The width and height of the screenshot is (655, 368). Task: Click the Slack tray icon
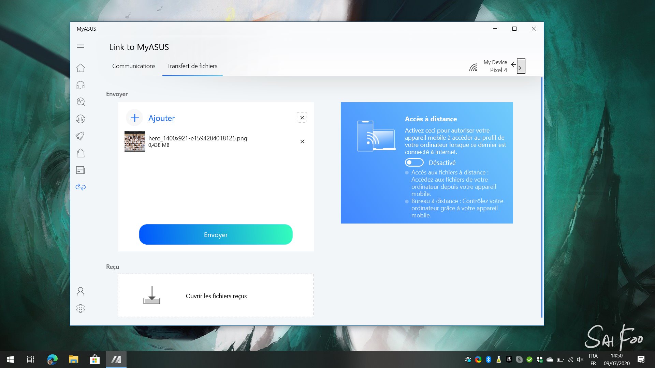(468, 359)
